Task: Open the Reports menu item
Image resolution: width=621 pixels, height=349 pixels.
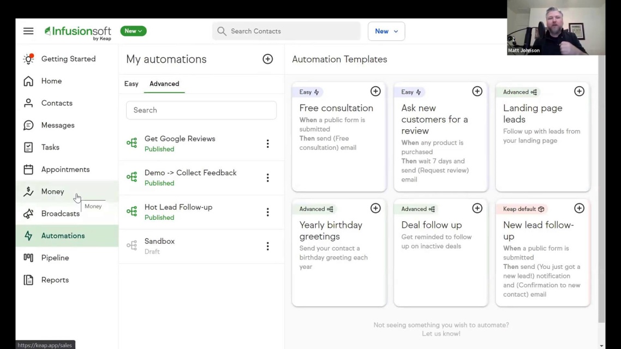Action: tap(67, 280)
